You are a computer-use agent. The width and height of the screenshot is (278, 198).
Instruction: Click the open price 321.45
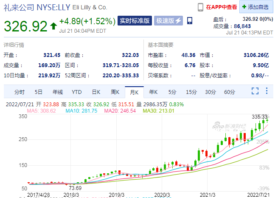pos(52,55)
